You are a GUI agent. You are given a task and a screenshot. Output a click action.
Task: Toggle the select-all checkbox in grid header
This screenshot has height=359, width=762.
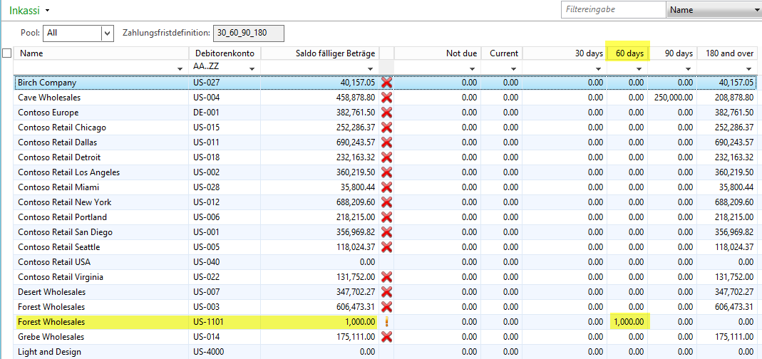(7, 53)
